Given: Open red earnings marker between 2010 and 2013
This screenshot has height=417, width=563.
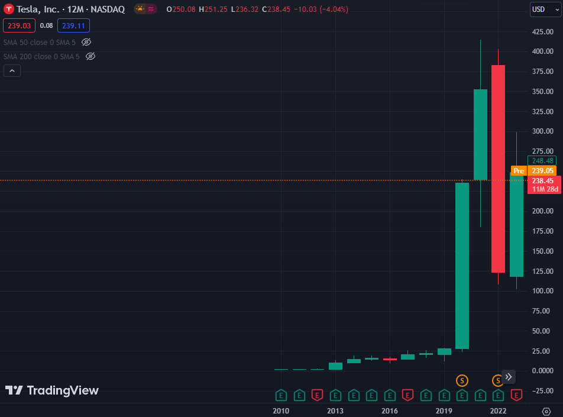Looking at the screenshot, I should (317, 396).
